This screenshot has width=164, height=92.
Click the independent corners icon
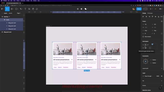click(162, 33)
